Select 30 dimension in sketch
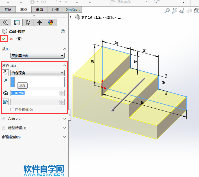Image resolution: width=199 pixels, height=177 pixels. coord(93,61)
